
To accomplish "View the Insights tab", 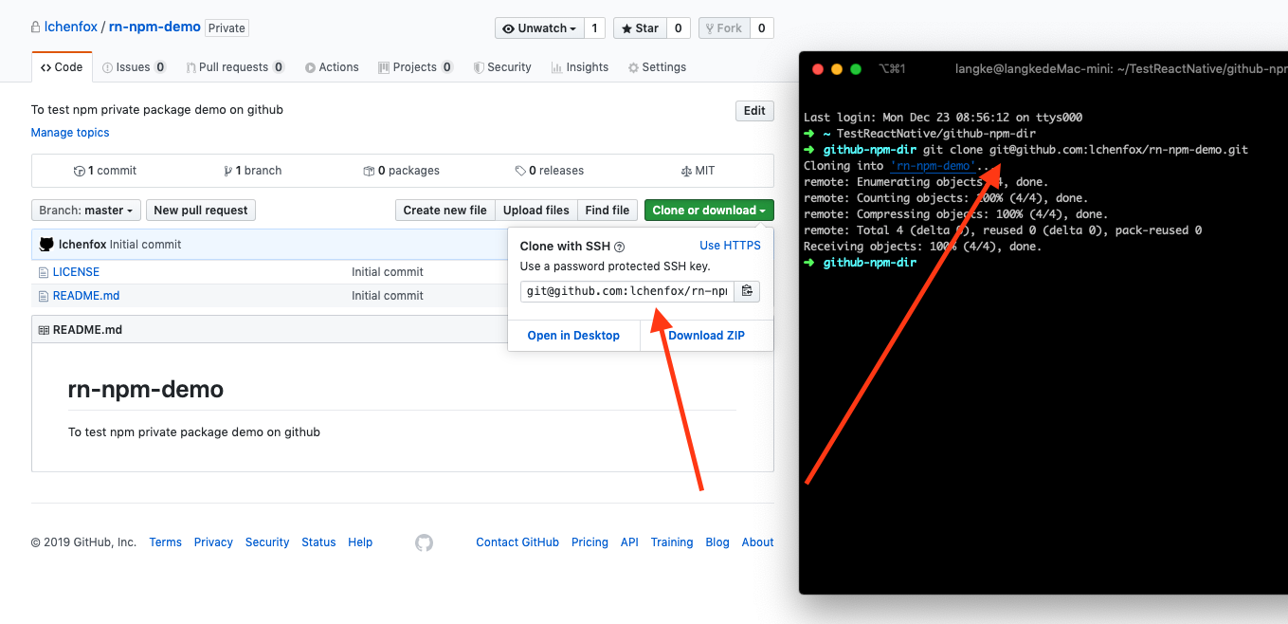I will click(x=579, y=67).
